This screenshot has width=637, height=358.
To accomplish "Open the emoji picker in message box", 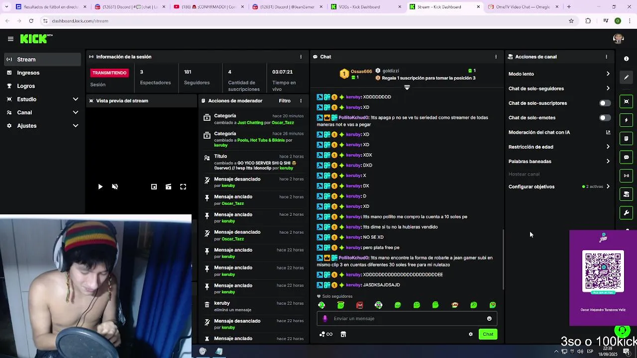I will 489,319.
